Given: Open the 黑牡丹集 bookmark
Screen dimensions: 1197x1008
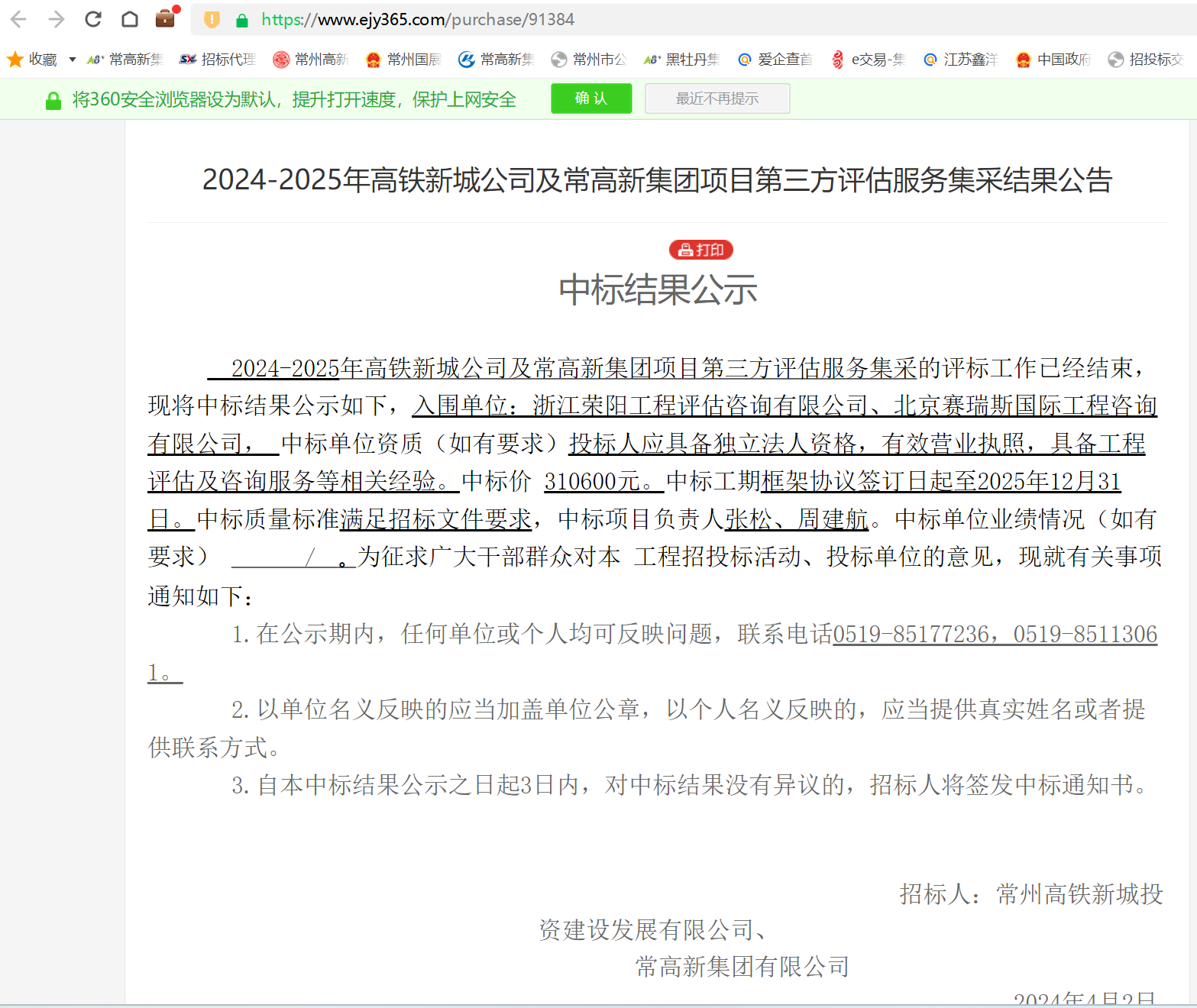Looking at the screenshot, I should pos(682,60).
